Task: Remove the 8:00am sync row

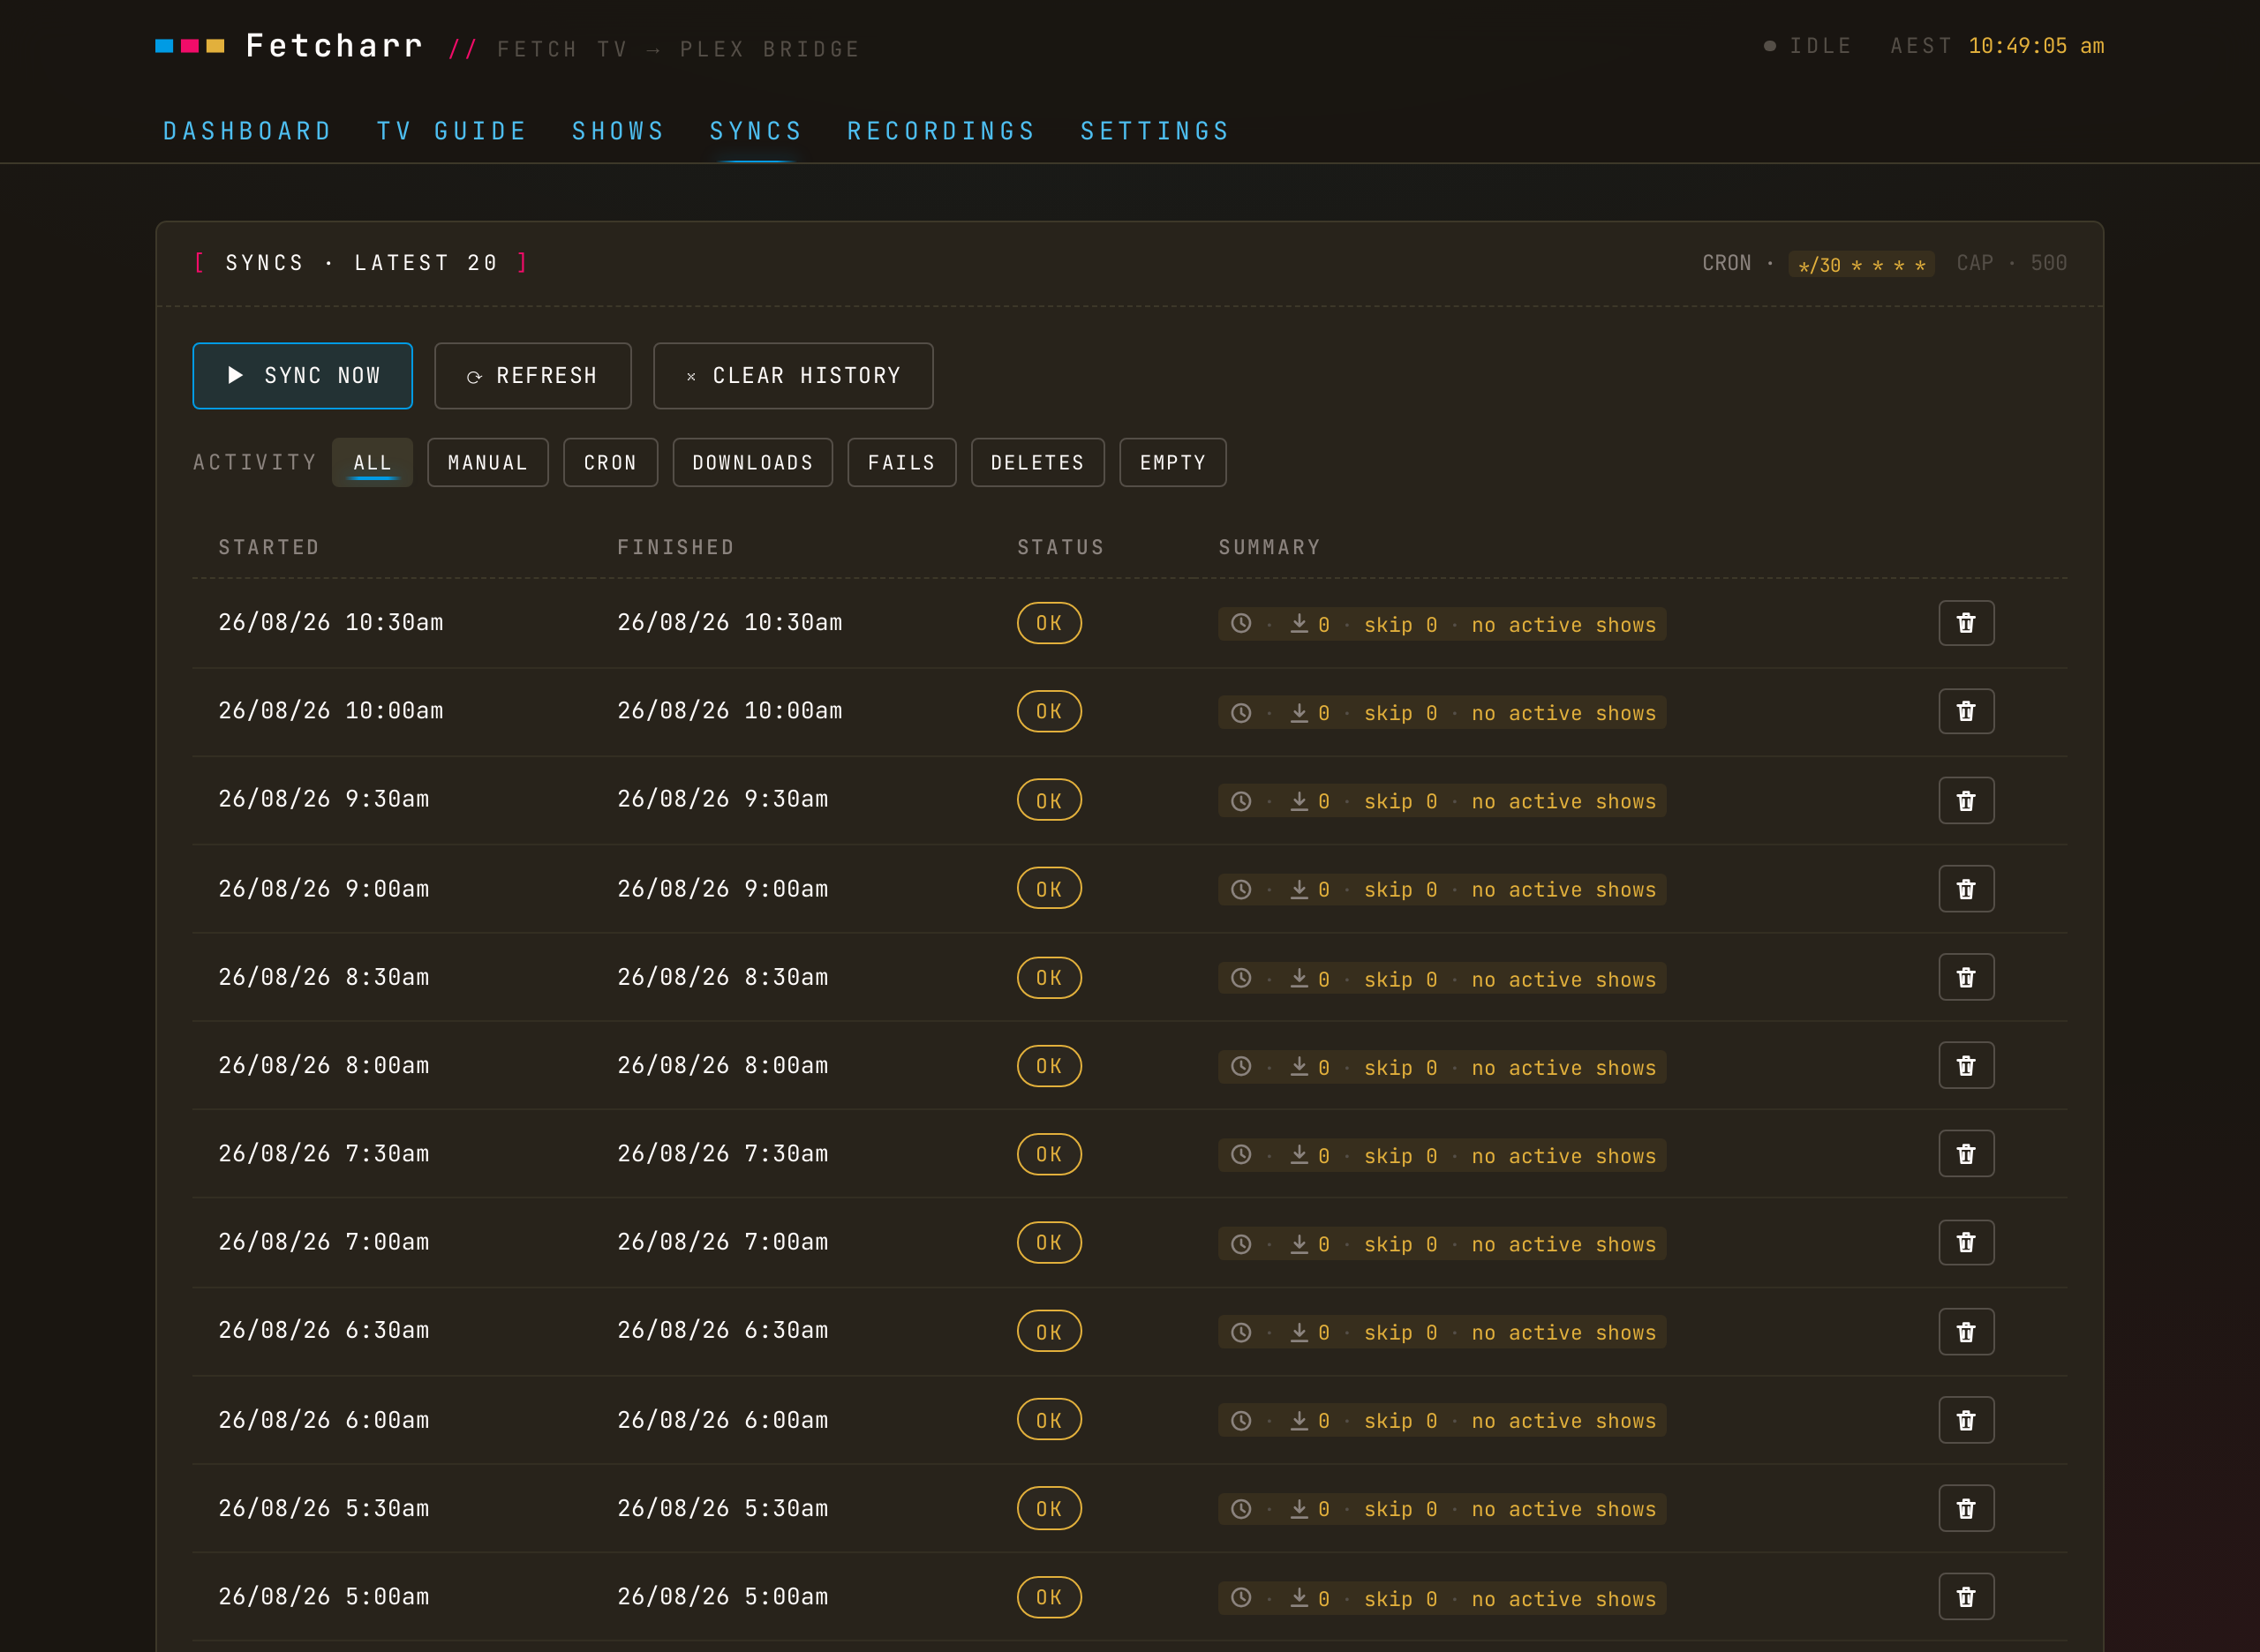Action: [1966, 1065]
